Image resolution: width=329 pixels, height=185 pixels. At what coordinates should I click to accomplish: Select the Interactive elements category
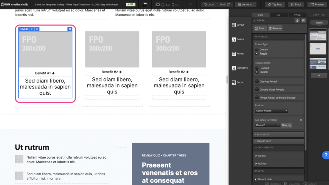[239, 68]
